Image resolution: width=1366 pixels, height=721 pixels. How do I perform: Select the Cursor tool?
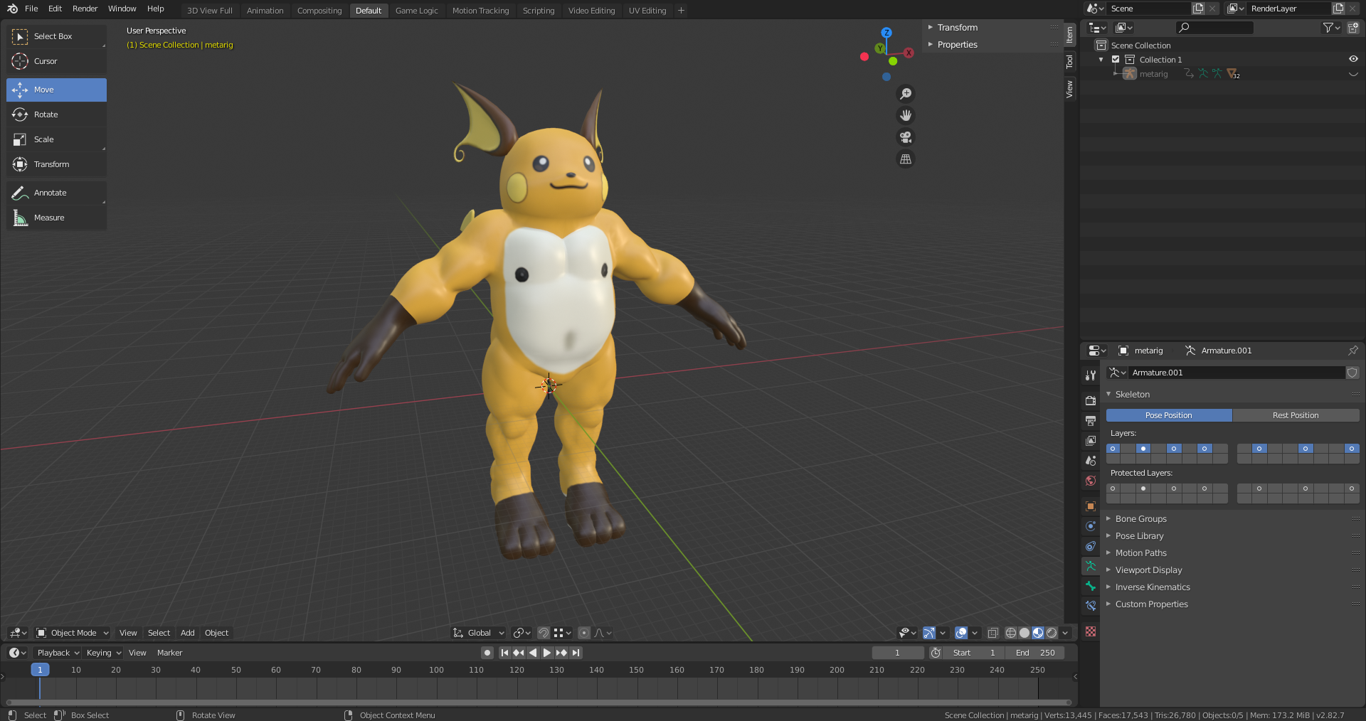(x=56, y=61)
